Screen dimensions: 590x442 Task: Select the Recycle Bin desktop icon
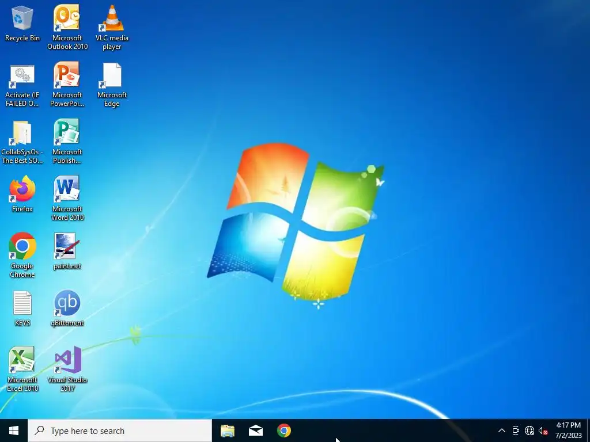coord(22,24)
